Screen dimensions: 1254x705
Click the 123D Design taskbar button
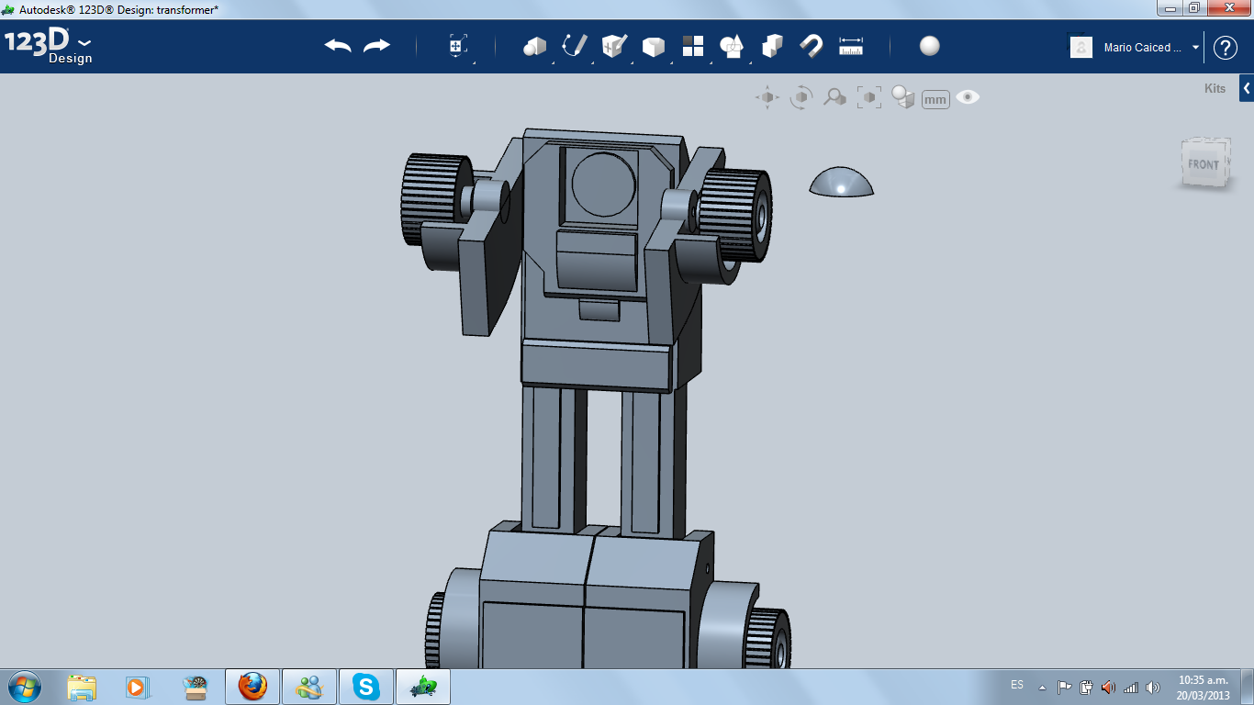(x=423, y=687)
